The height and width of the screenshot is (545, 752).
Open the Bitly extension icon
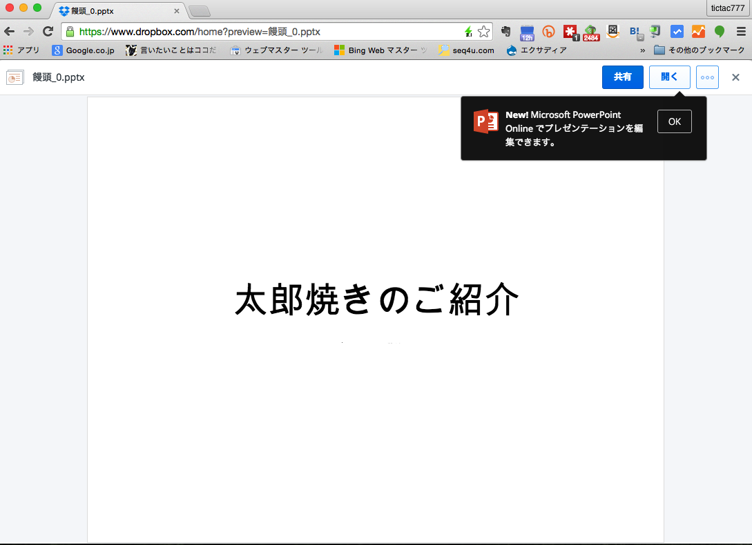pyautogui.click(x=549, y=32)
